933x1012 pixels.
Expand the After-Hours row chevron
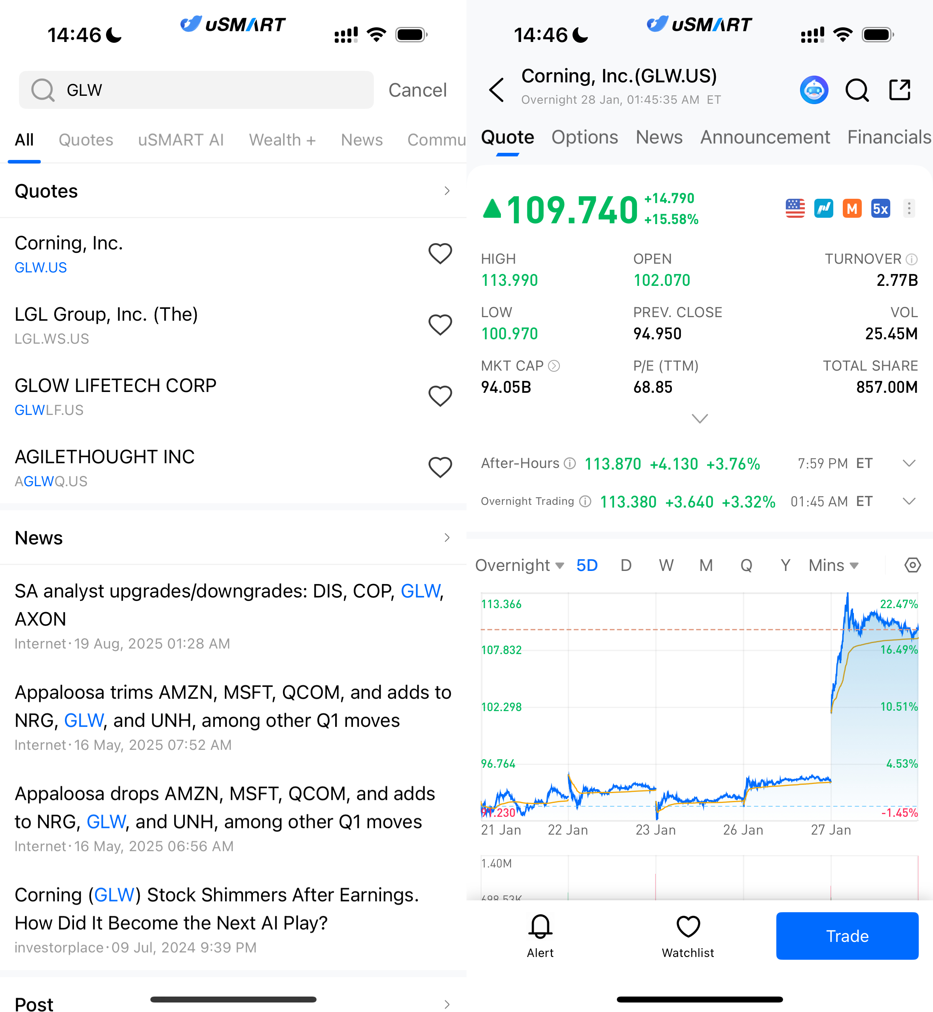point(909,463)
